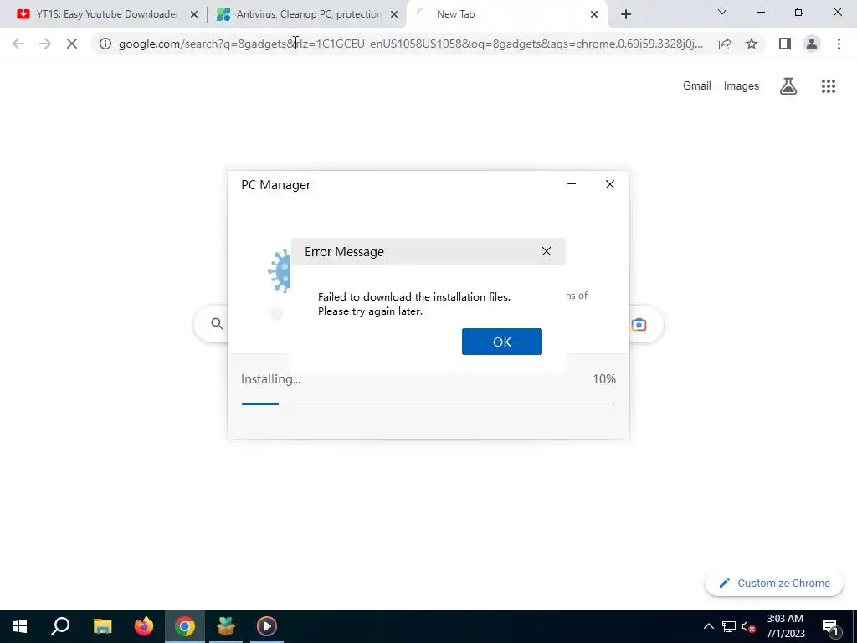Click OK in the Error Message dialog
The width and height of the screenshot is (857, 643).
click(502, 342)
